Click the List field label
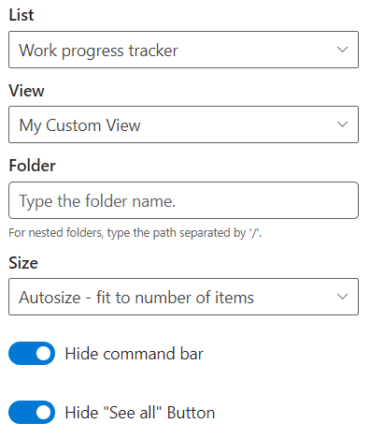The width and height of the screenshot is (370, 438). (21, 15)
